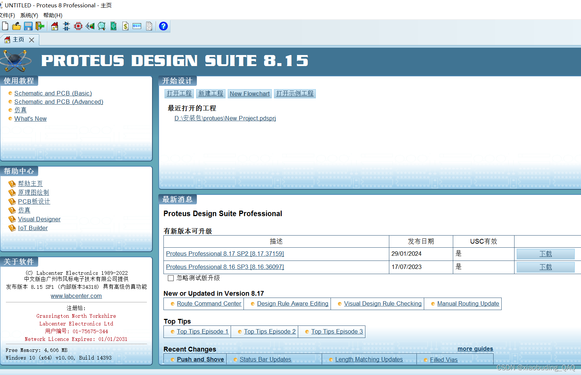Viewport: 581px width, 375px height.
Task: Create a new project with the blank page icon
Action: (x=5, y=26)
